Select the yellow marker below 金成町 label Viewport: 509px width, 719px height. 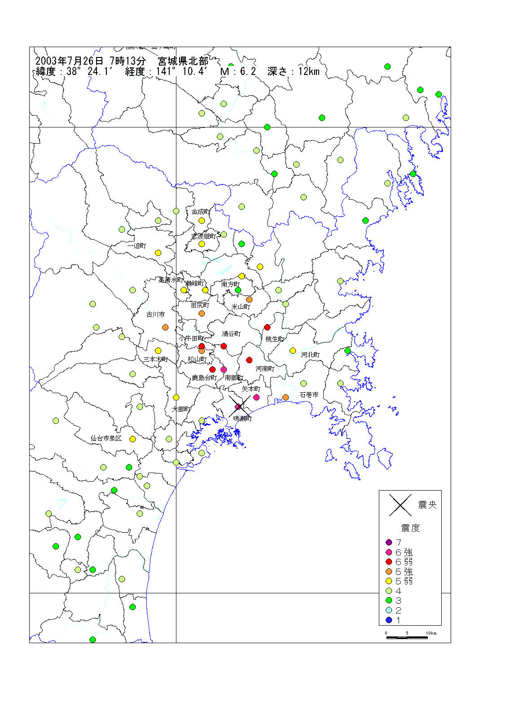point(202,220)
